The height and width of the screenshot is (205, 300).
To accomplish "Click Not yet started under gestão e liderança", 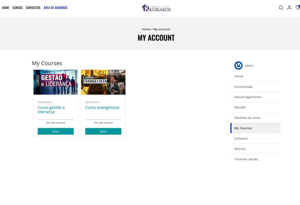I will click(56, 123).
